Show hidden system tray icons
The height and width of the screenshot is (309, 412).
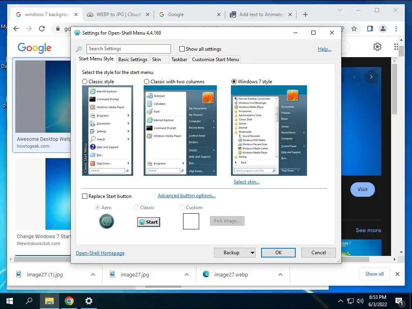340,301
